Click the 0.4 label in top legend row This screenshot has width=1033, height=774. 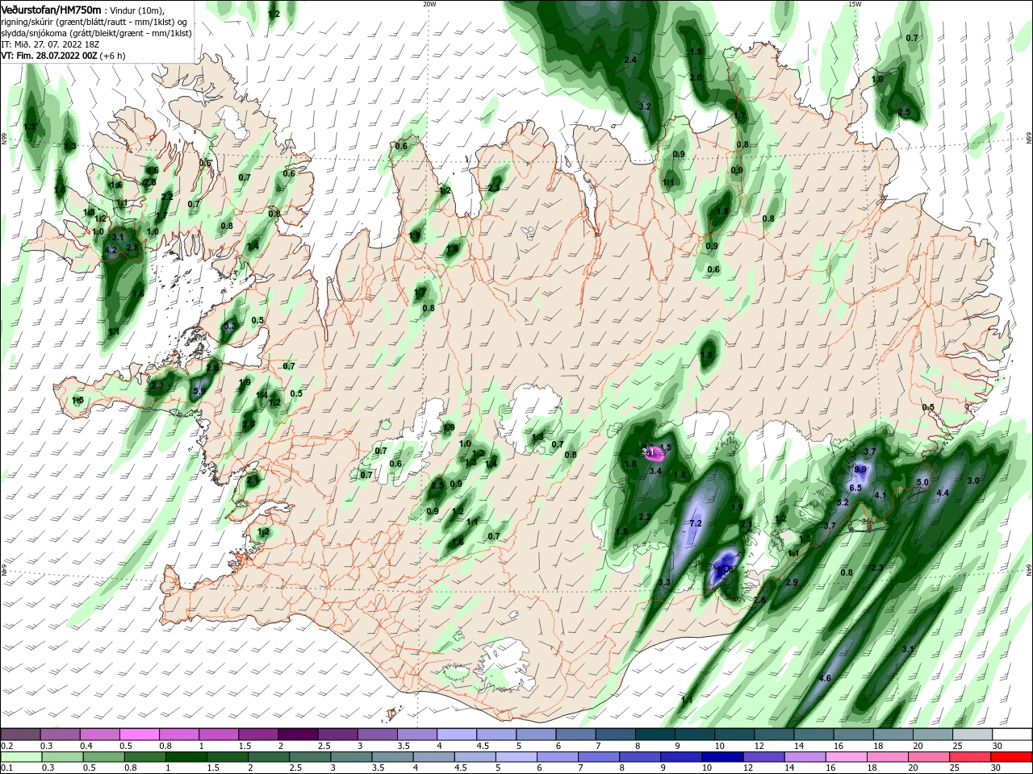pos(86,746)
